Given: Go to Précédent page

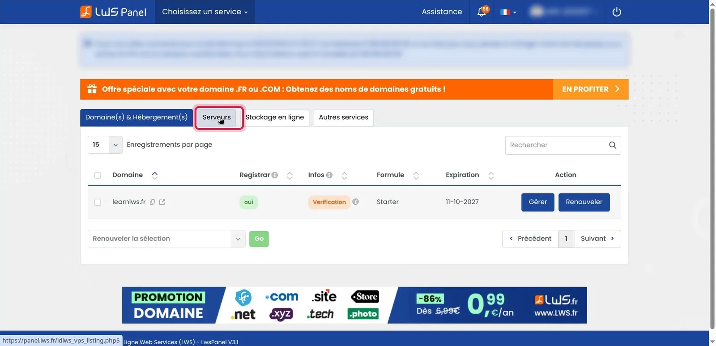Looking at the screenshot, I should click(x=531, y=239).
